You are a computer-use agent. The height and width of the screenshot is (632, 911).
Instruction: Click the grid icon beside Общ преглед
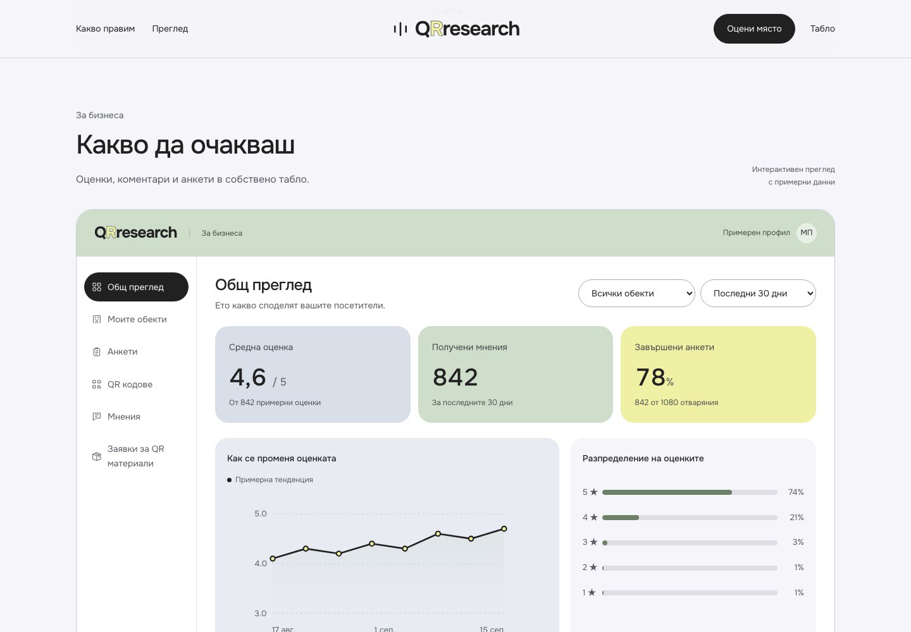pyautogui.click(x=97, y=287)
